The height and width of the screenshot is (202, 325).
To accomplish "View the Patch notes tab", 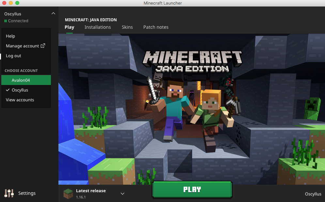I will 156,27.
